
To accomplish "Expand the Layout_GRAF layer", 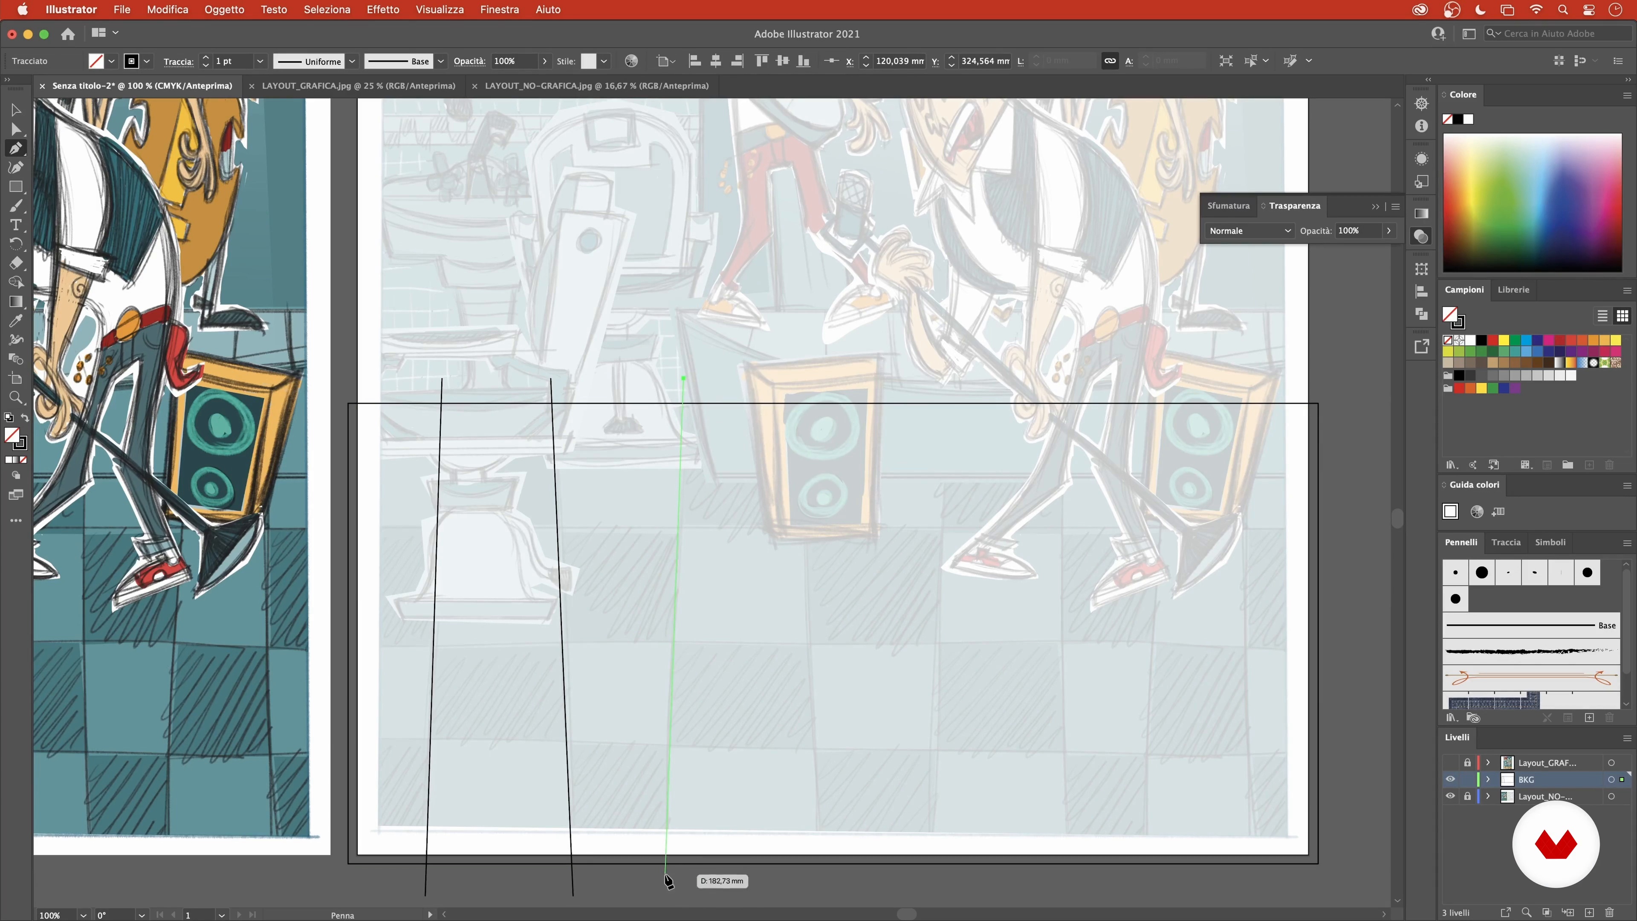I will pyautogui.click(x=1488, y=763).
